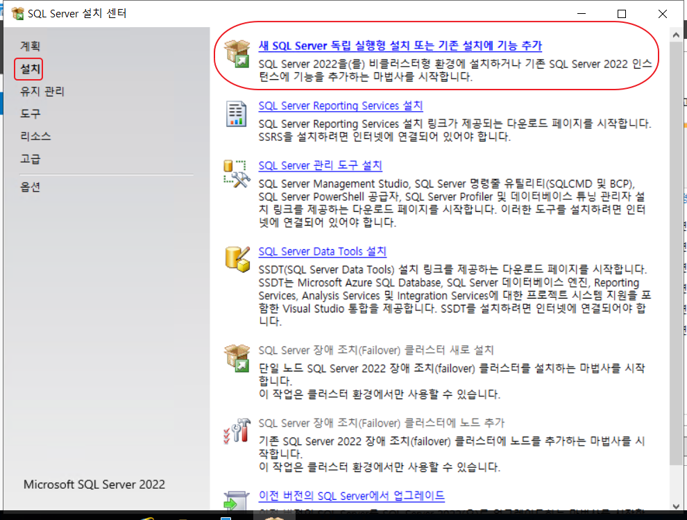Open 이전 버전의 SQL Server에서 업그레이드 link

(x=351, y=496)
